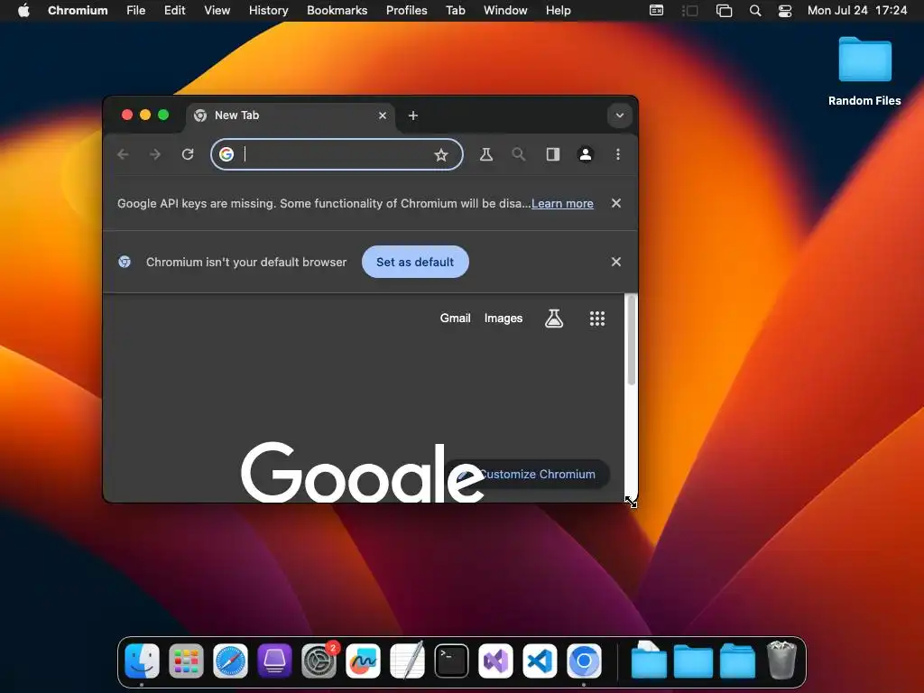Click the browser forward arrow
The image size is (924, 693).
point(155,154)
